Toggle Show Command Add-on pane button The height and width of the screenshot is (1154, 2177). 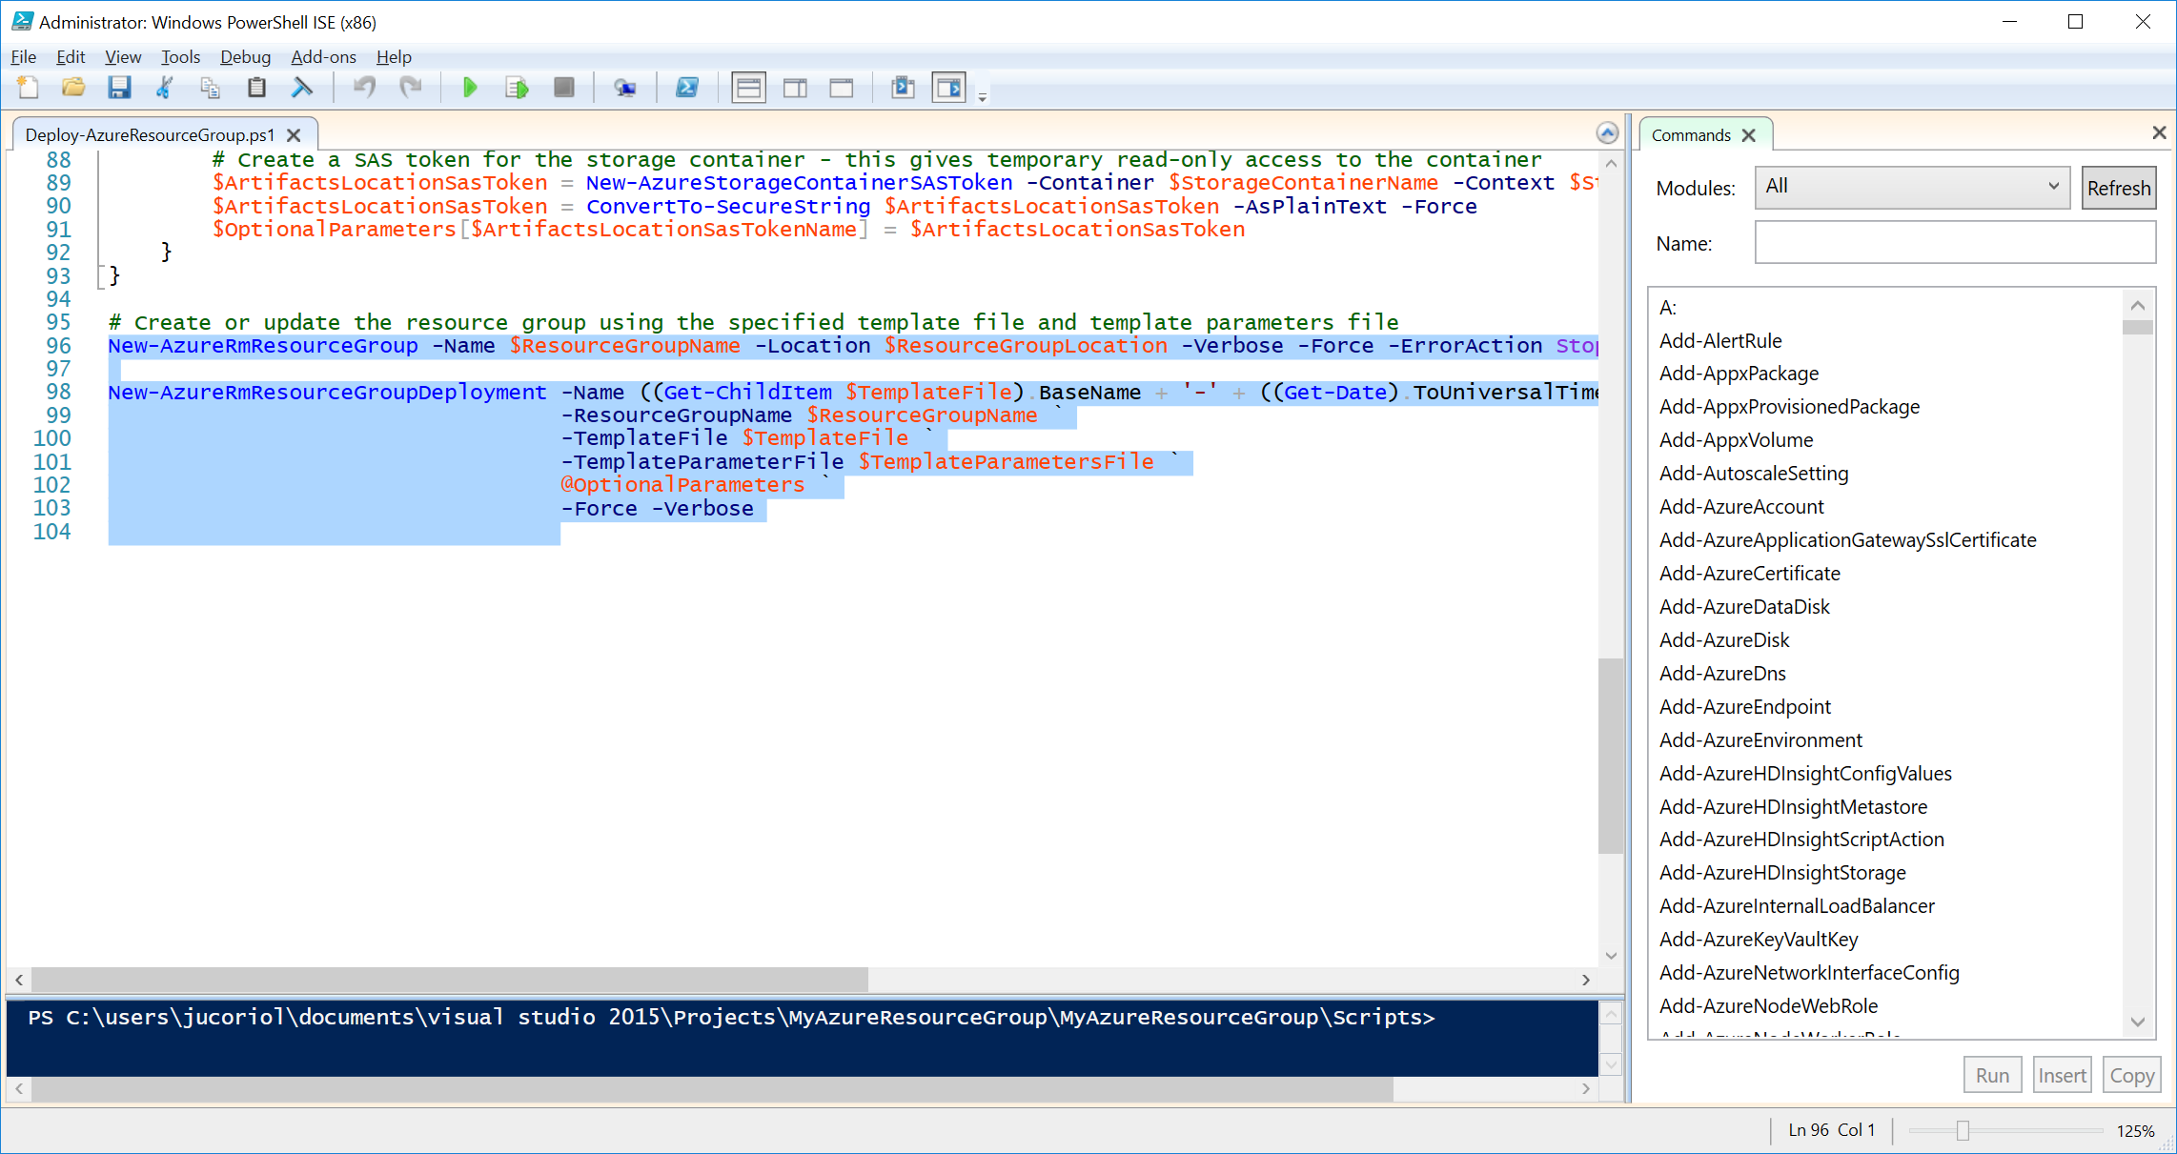[x=948, y=88]
